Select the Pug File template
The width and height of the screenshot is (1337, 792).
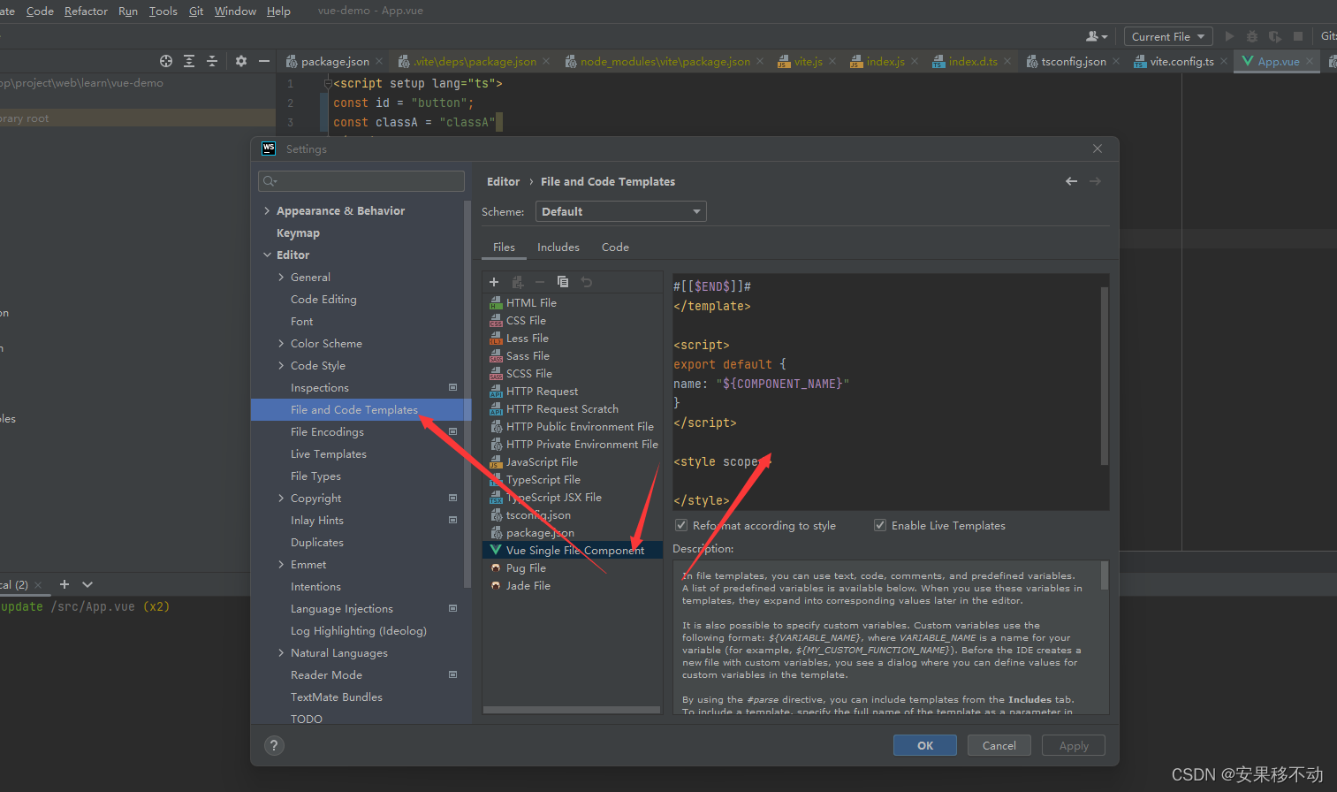[x=573, y=567]
